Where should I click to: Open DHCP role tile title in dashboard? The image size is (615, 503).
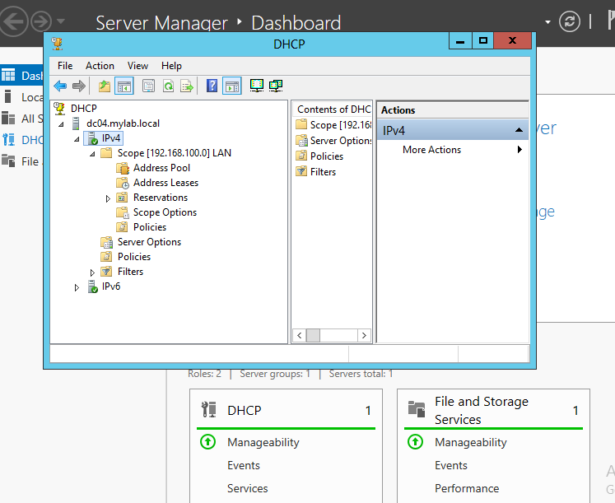coord(244,410)
